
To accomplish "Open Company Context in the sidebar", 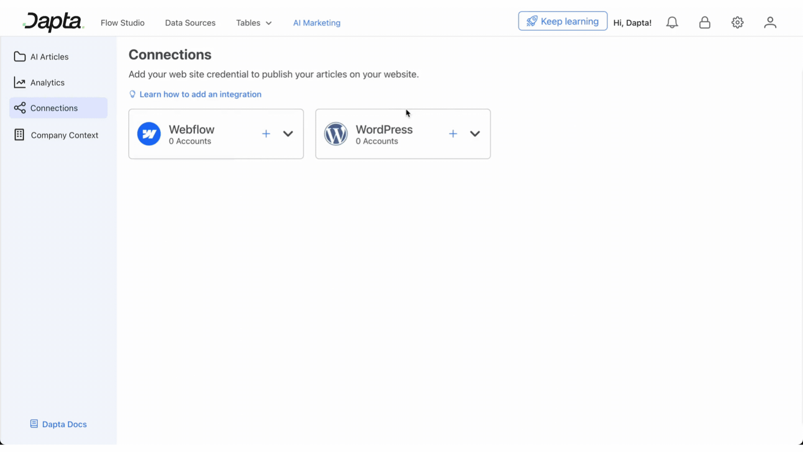I will [64, 135].
